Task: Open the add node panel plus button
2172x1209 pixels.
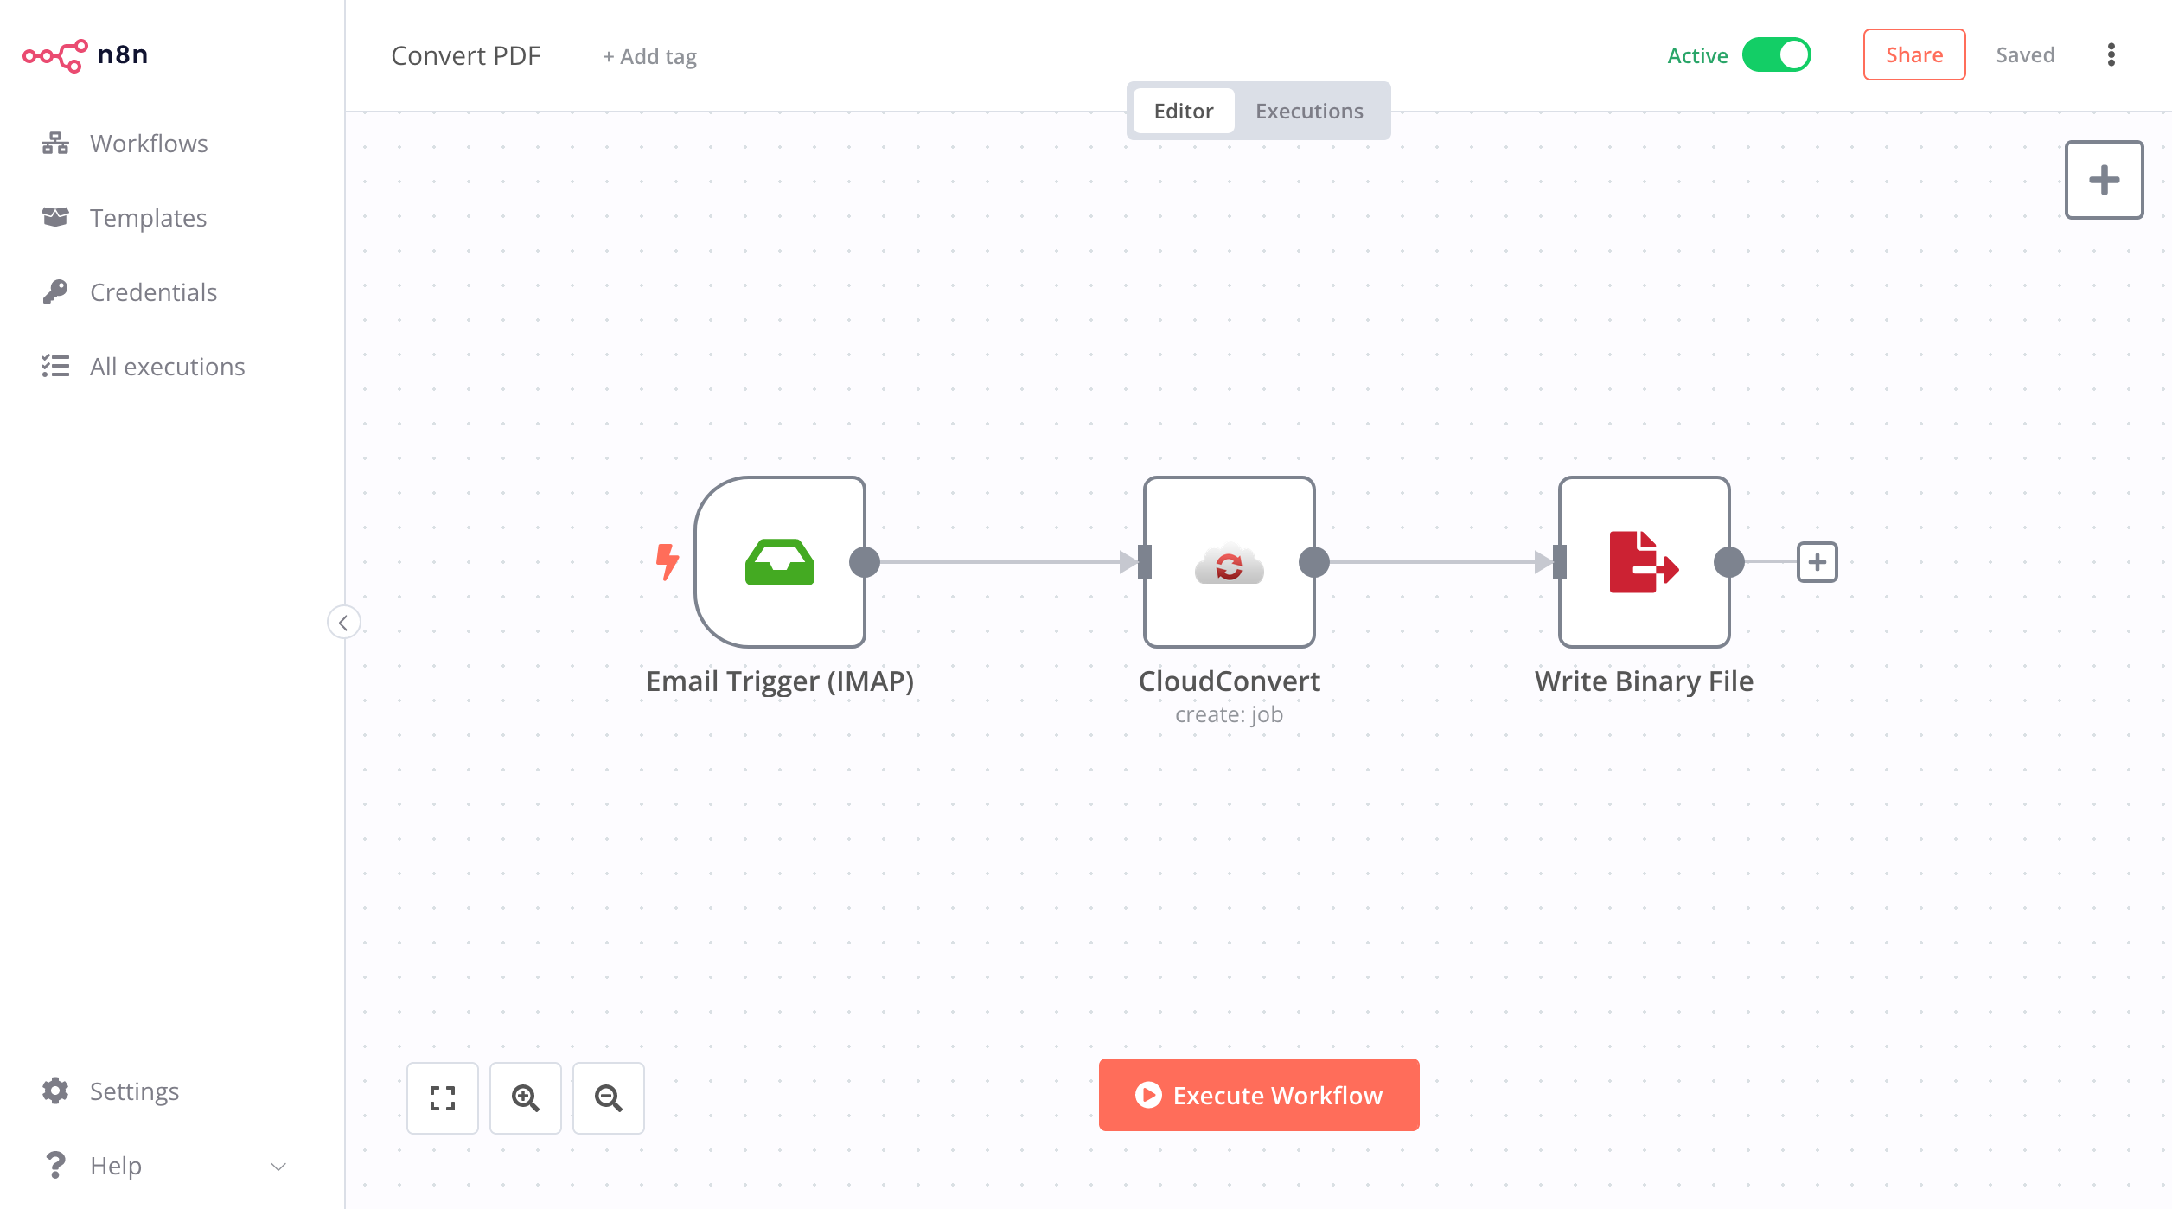Action: click(2103, 180)
